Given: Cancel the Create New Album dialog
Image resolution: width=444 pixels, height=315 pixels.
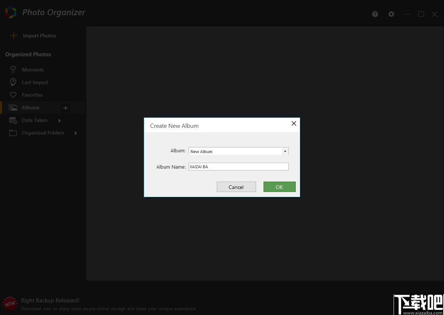Looking at the screenshot, I should click(x=236, y=187).
